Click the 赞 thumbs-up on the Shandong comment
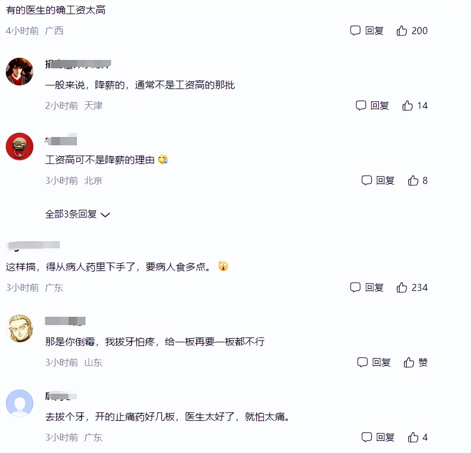Screen dimensions: 471x453 coord(415,362)
